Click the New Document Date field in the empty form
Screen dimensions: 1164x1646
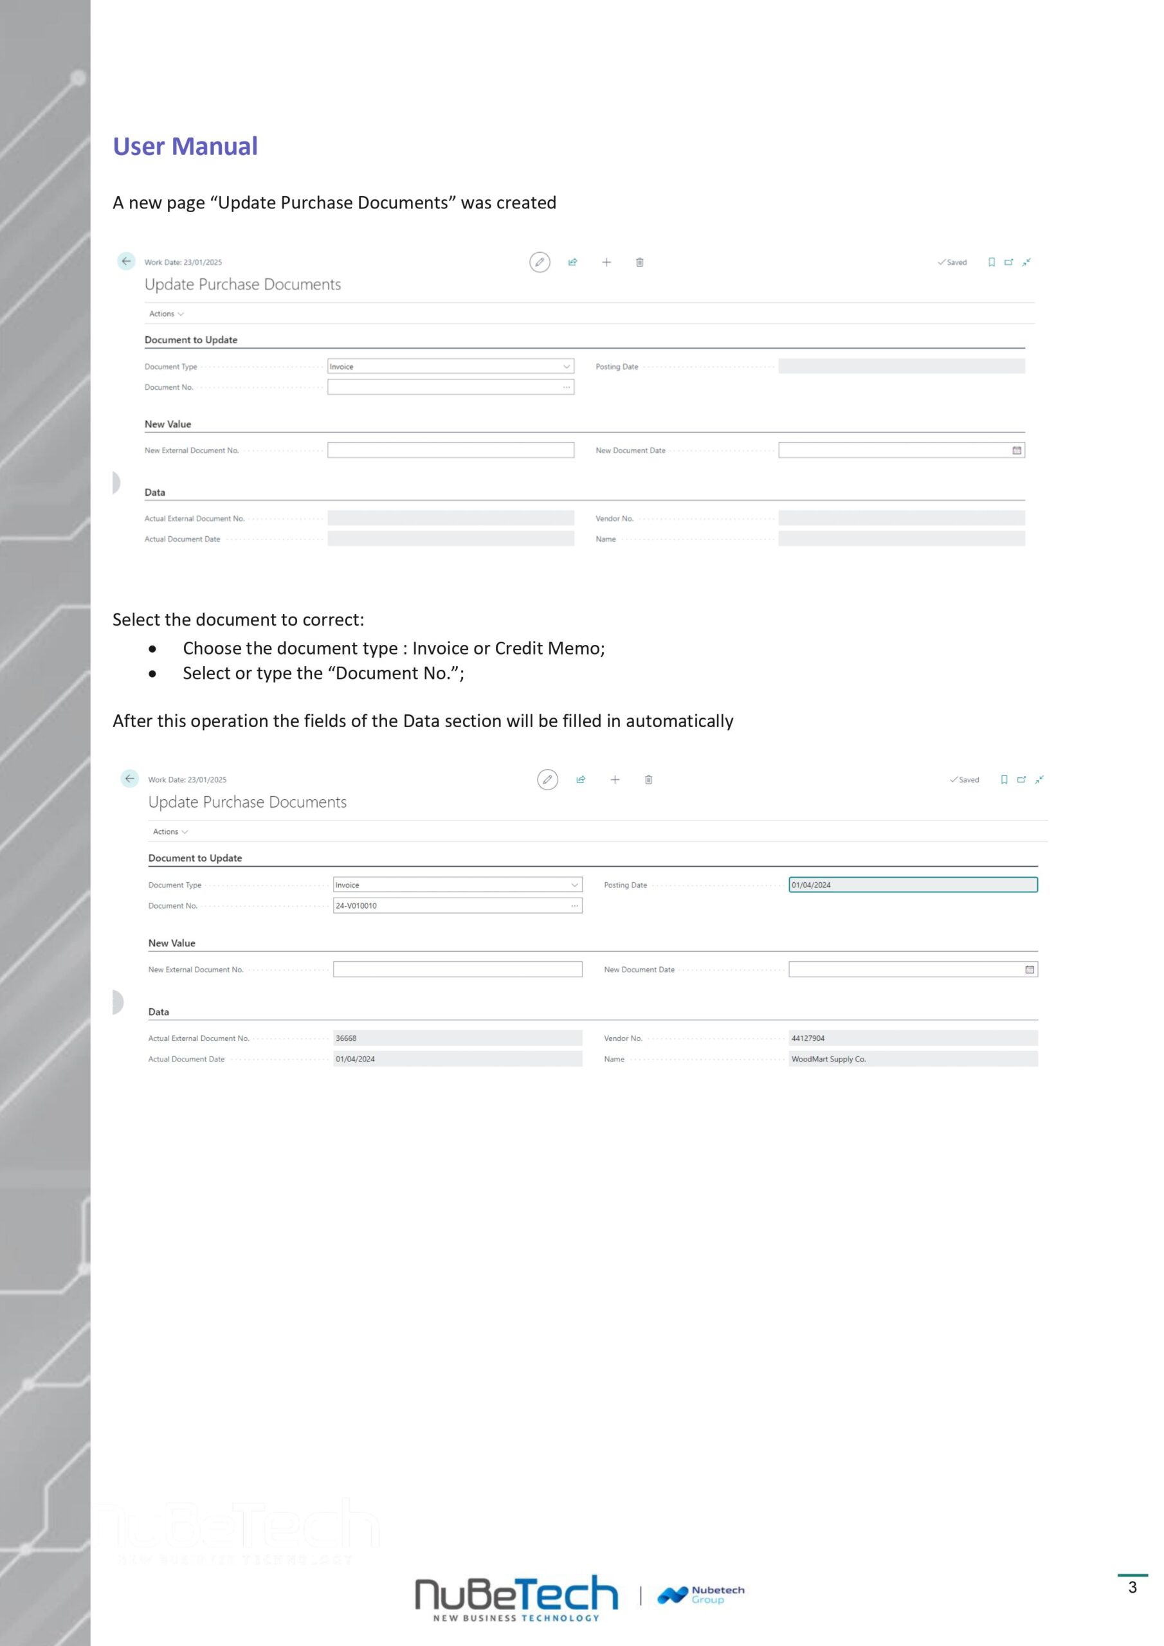[x=902, y=450]
